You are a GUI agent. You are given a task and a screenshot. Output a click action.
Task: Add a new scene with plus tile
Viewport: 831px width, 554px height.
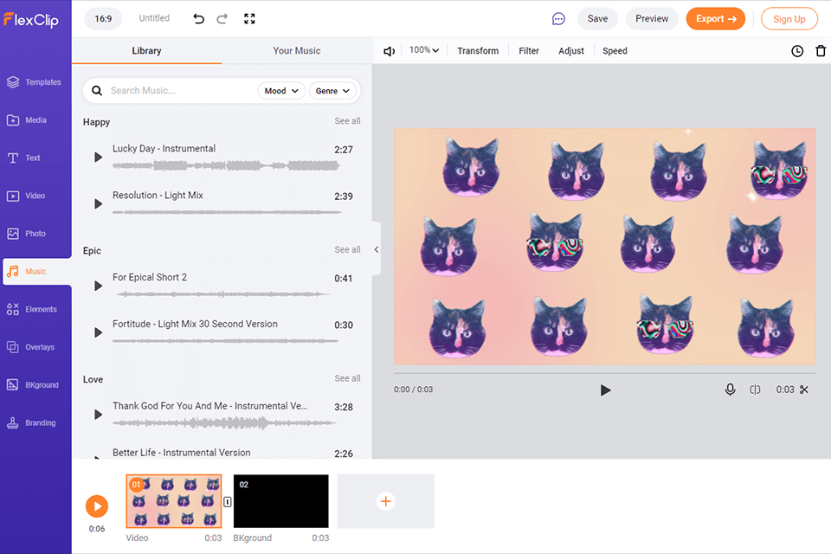[386, 501]
